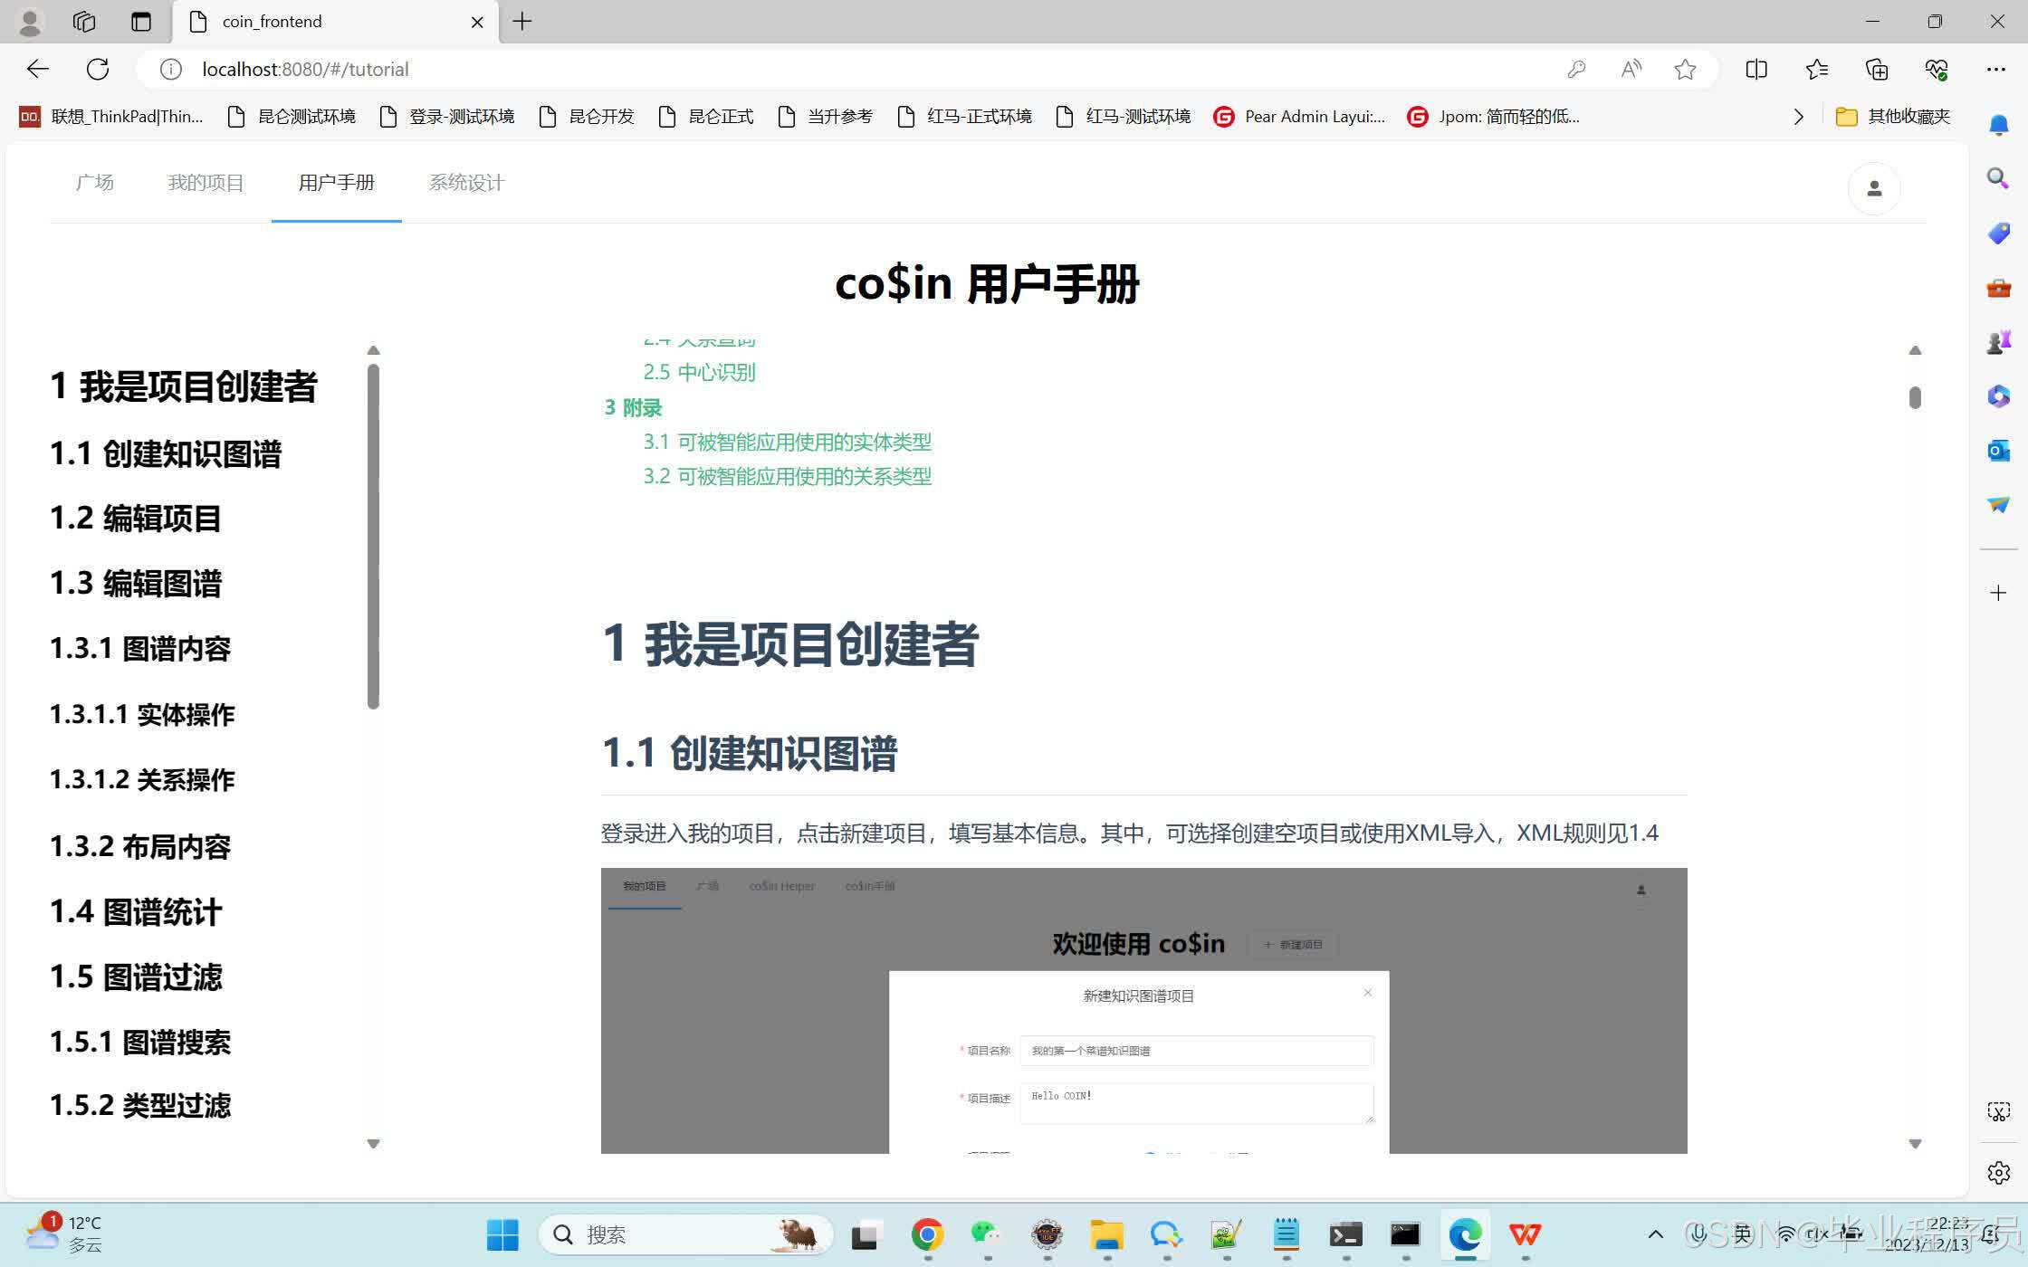Expand the bookmarks bar overflow chevron
Screen dimensions: 2028x1267
(1798, 117)
